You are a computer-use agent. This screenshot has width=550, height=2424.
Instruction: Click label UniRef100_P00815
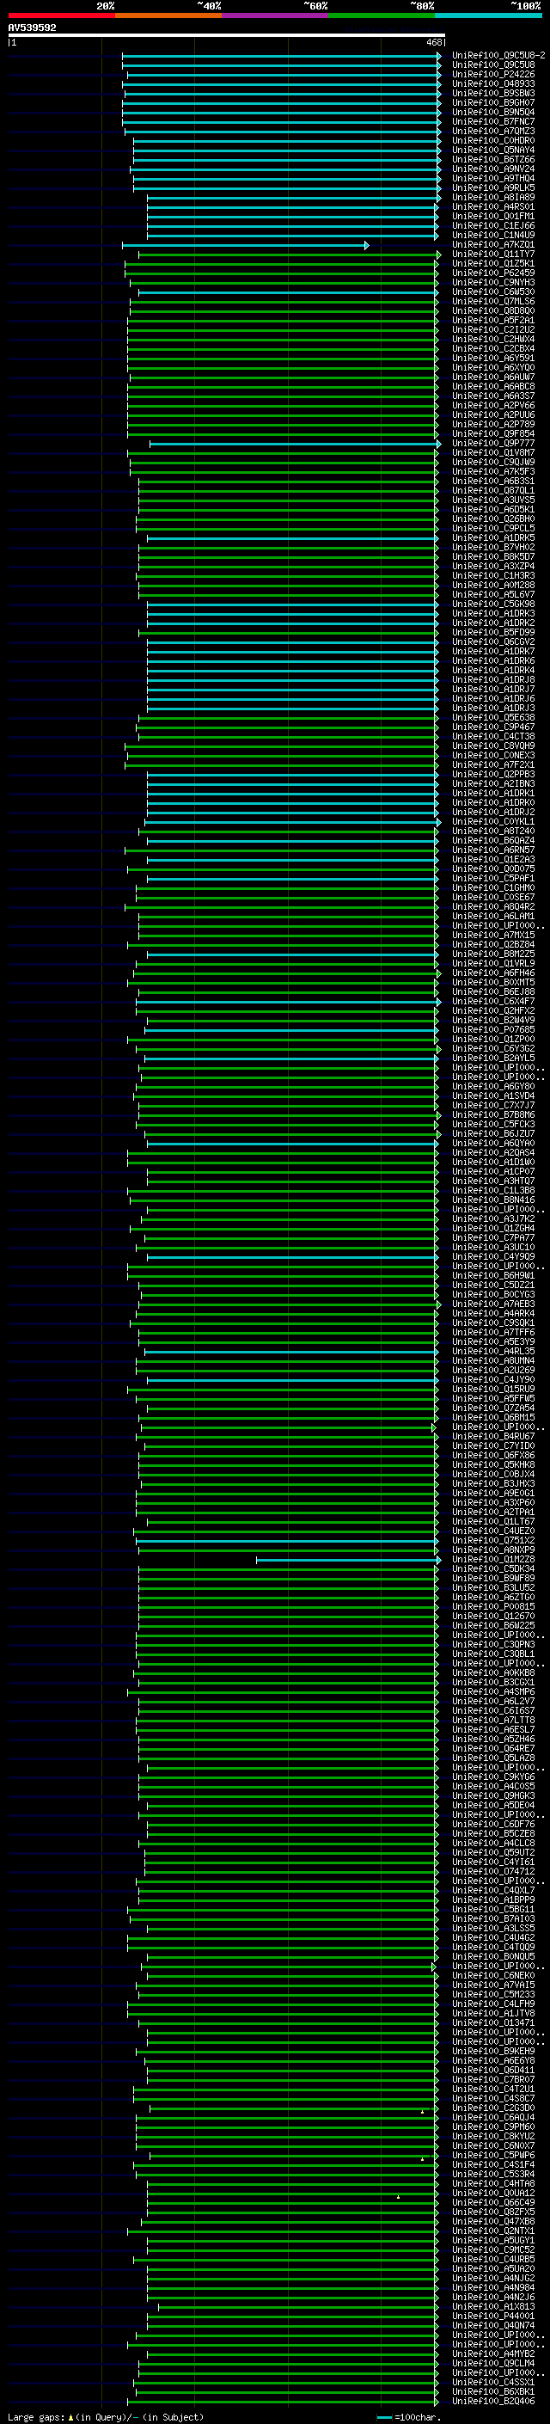493,1606
